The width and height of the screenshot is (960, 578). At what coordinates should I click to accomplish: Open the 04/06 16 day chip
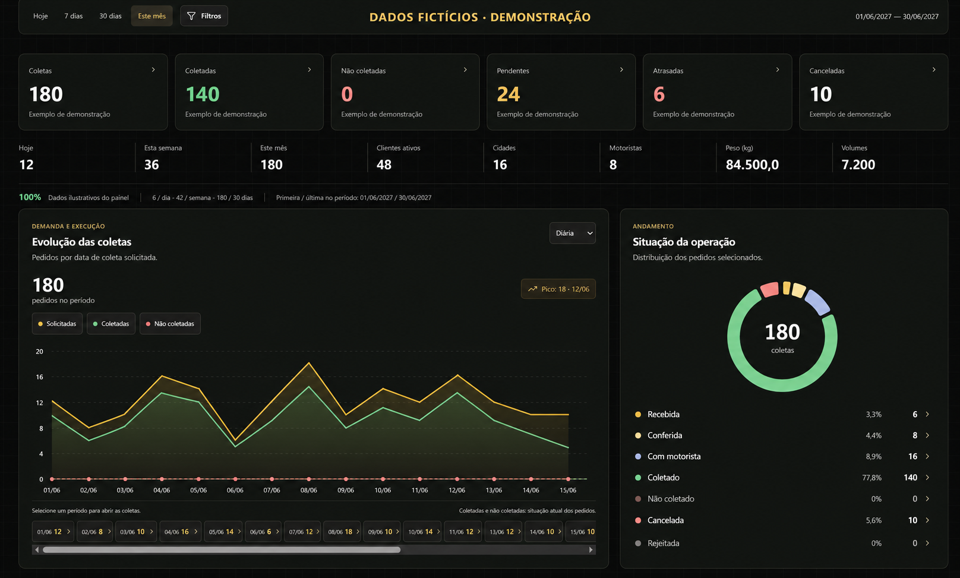pyautogui.click(x=181, y=532)
